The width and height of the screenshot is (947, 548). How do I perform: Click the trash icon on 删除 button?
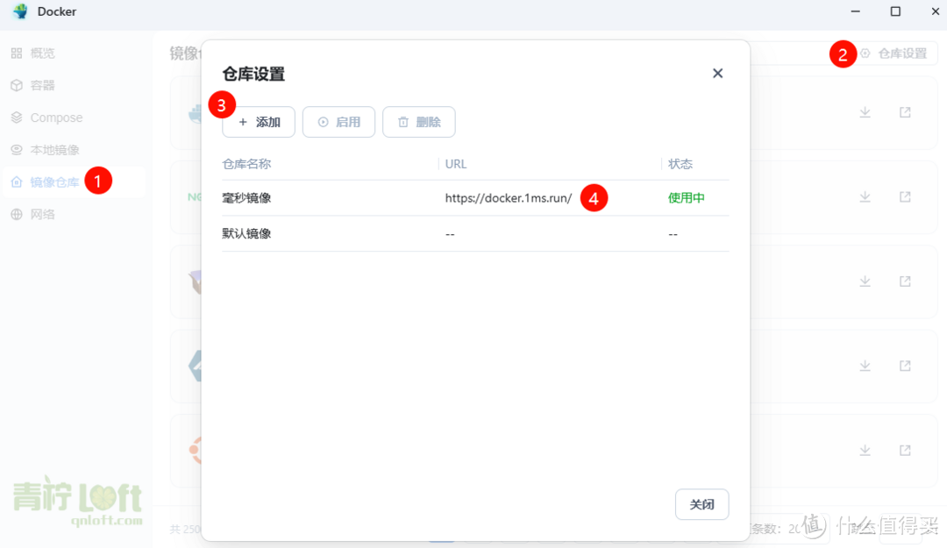403,122
